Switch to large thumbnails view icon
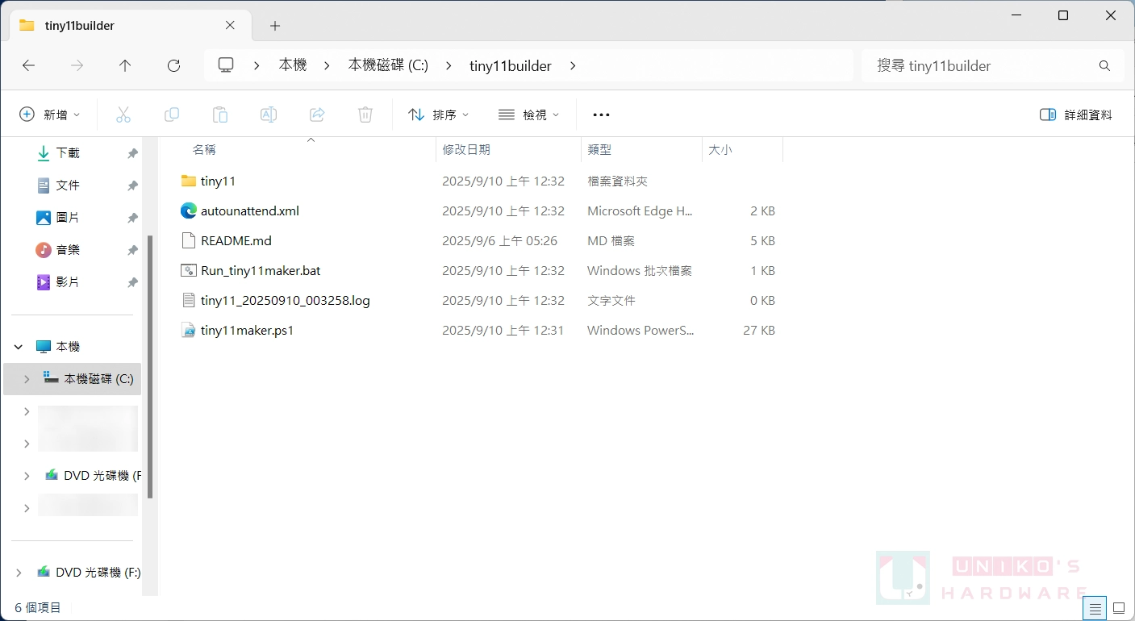The width and height of the screenshot is (1135, 621). [x=1119, y=607]
